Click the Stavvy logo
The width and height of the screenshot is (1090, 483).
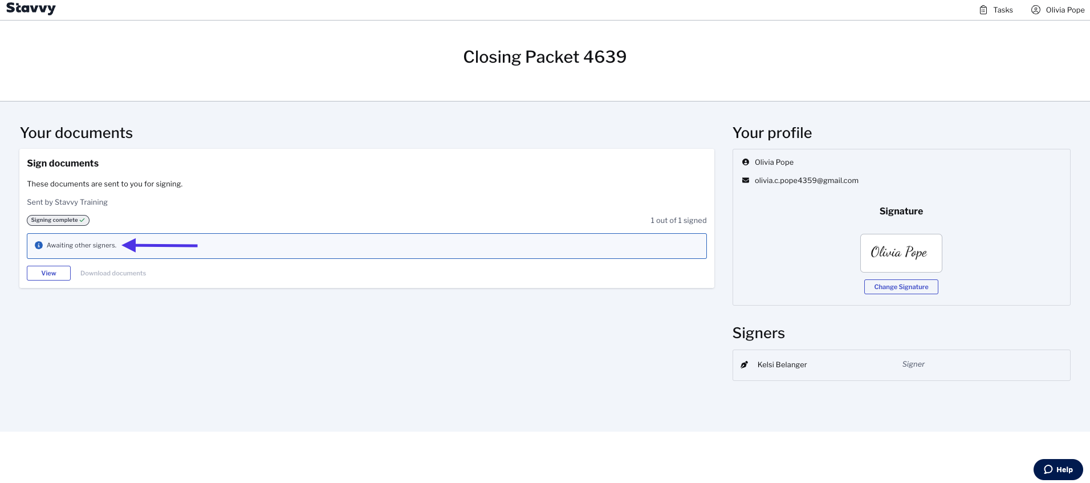tap(31, 9)
